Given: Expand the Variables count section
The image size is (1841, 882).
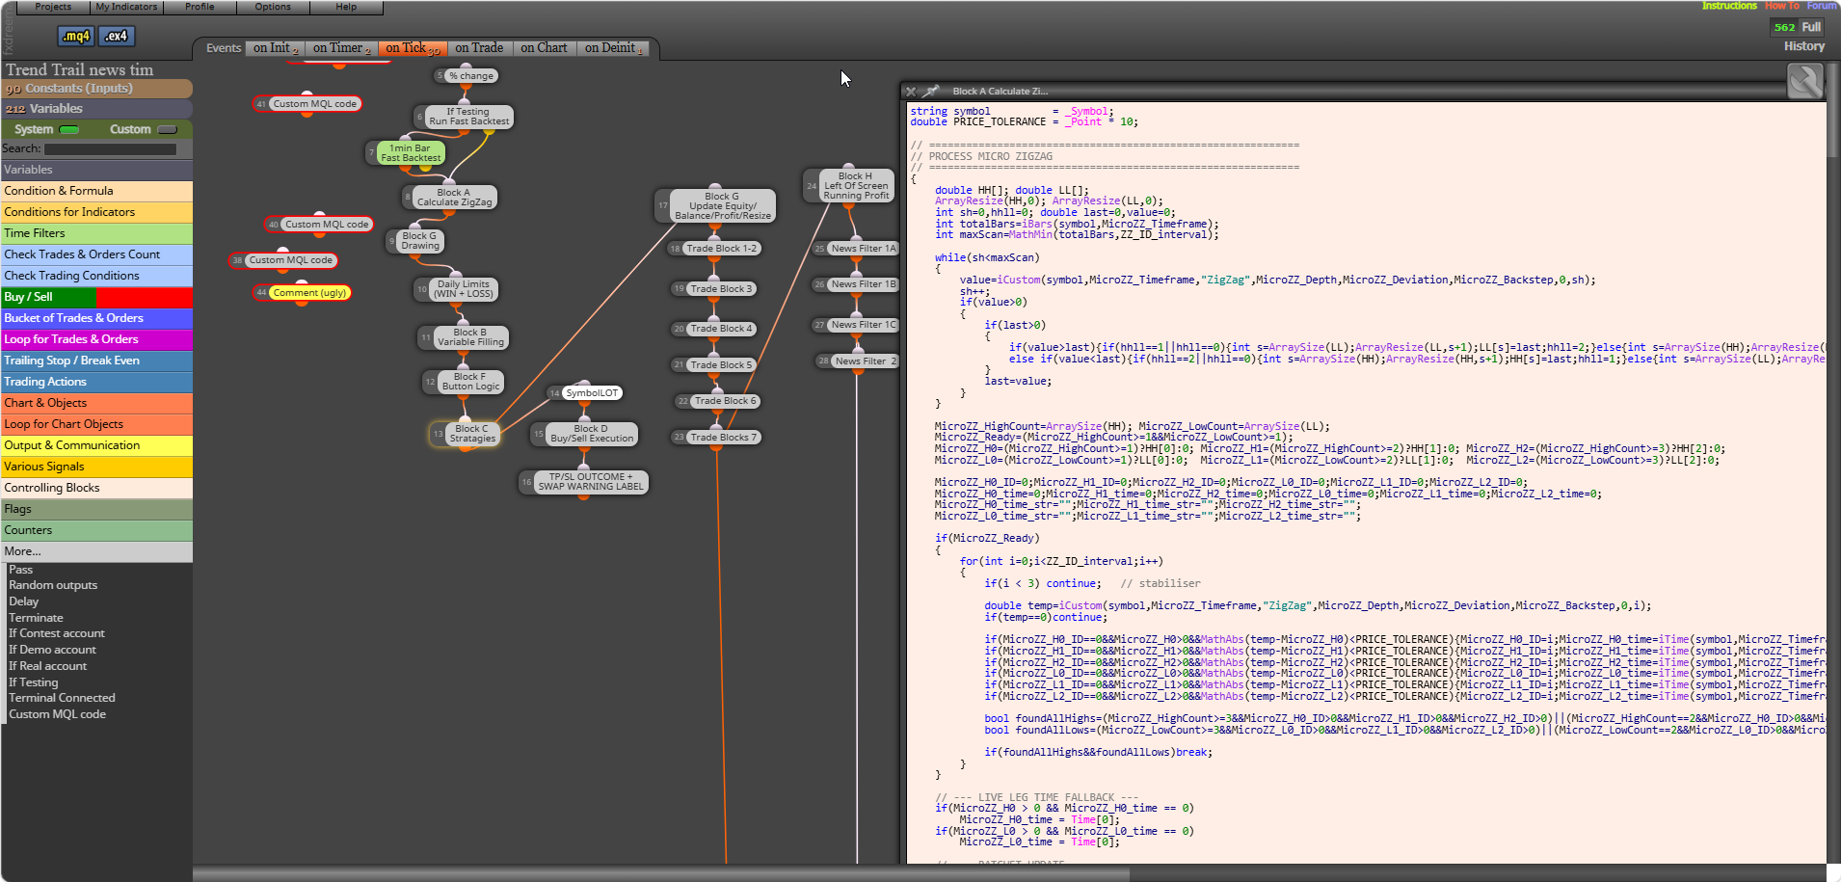Looking at the screenshot, I should [96, 109].
